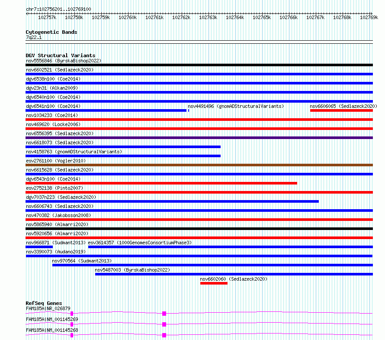The height and width of the screenshot is (340, 385).
Task: Click the nsv470382 (Jakobsson2008) label
Action: tap(58, 215)
